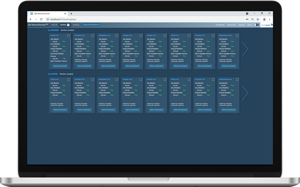Click the QA Stereochecker tab favicon
Viewport: 300px width, 187px height.
31,13
